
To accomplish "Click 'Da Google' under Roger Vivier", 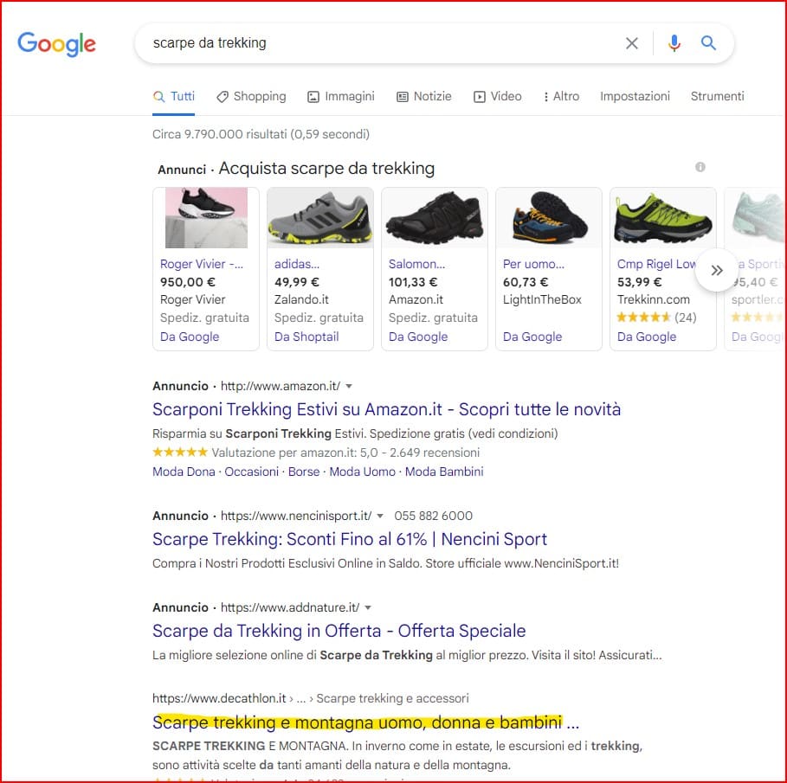I will point(190,337).
